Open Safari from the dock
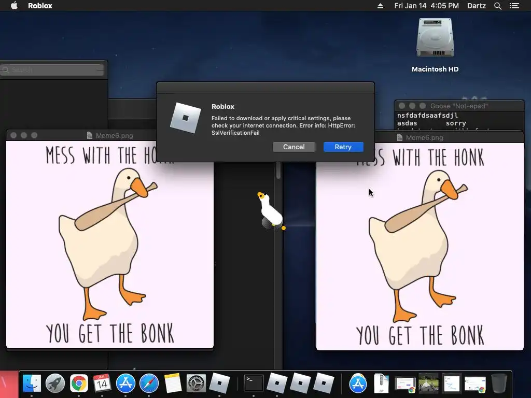The image size is (531, 398). (x=149, y=383)
